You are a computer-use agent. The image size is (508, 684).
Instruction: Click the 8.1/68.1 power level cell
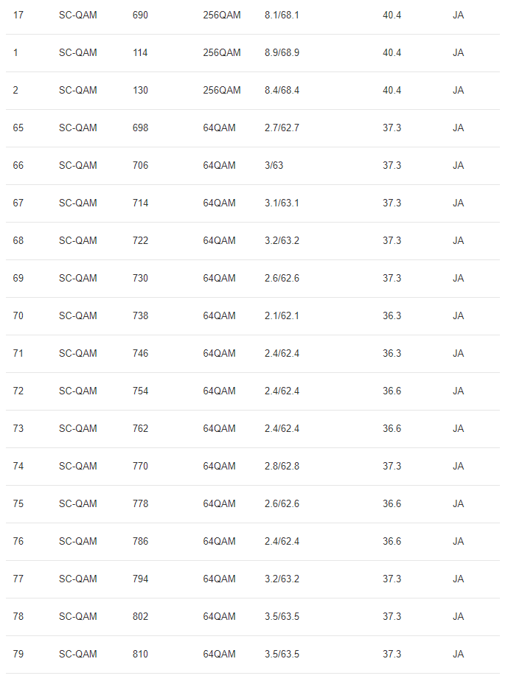[x=282, y=15]
